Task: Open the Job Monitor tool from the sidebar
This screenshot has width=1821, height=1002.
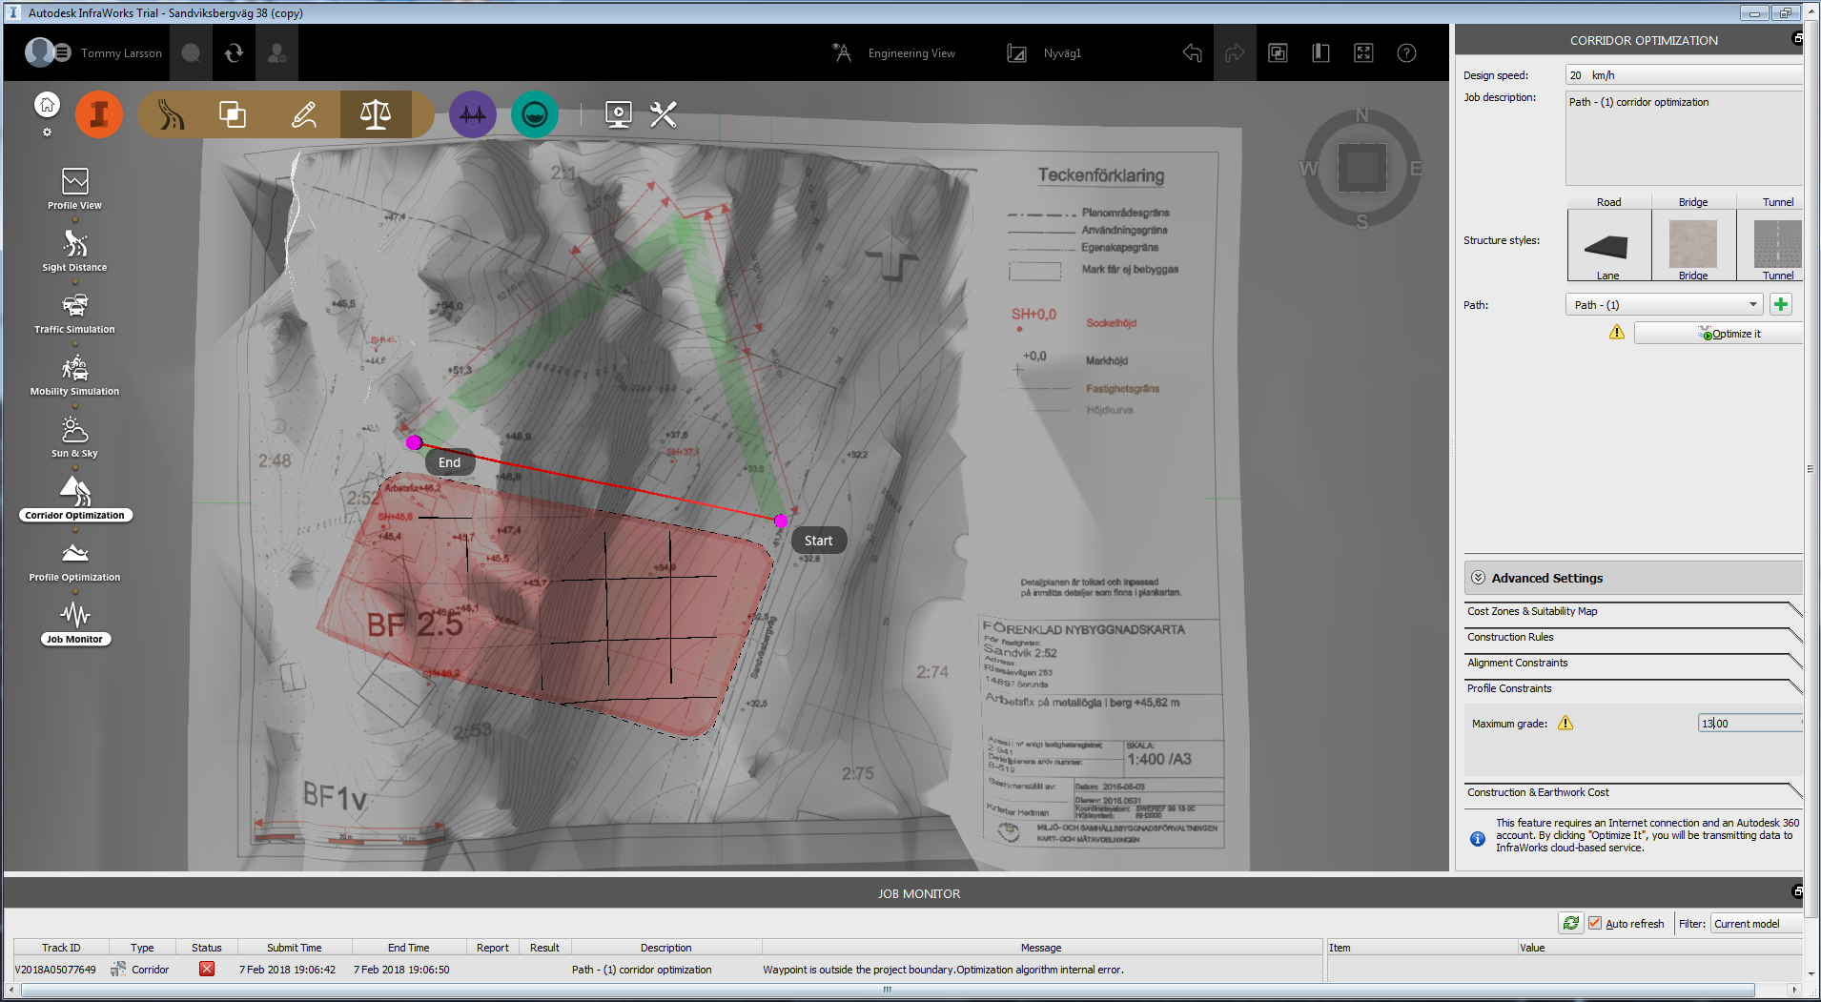Action: pyautogui.click(x=74, y=620)
